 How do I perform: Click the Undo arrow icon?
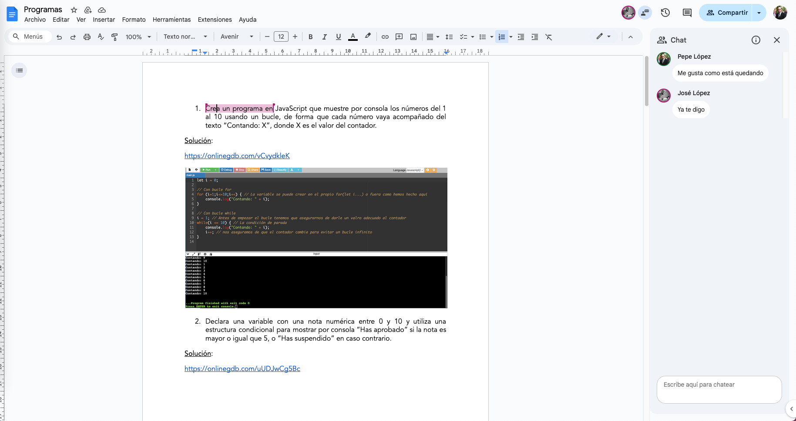(59, 37)
